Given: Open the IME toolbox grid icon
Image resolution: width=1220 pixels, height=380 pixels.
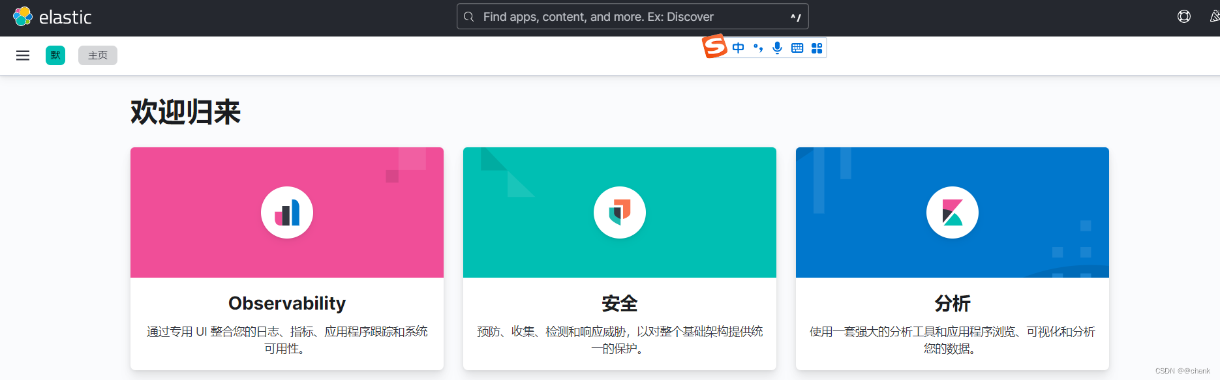Looking at the screenshot, I should pyautogui.click(x=817, y=48).
